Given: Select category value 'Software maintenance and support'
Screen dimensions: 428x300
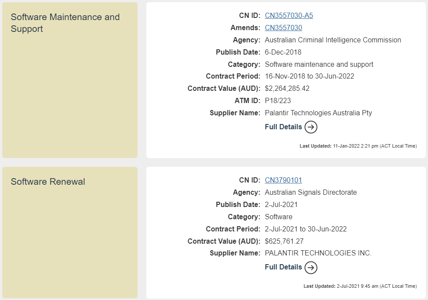Looking at the screenshot, I should 319,65.
